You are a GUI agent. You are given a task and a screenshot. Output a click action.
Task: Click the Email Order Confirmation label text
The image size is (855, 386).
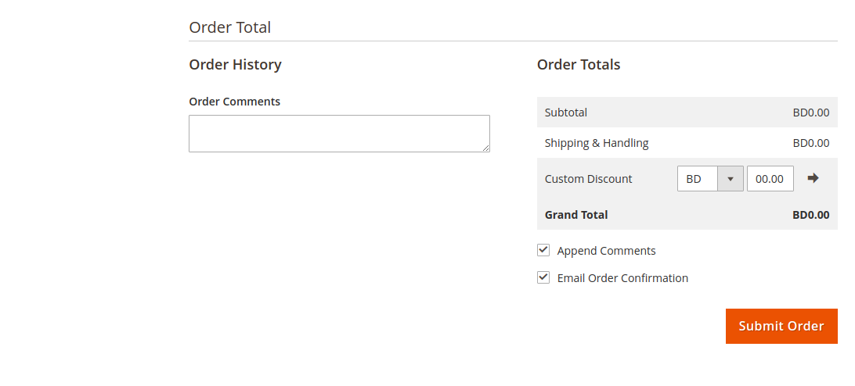(622, 277)
